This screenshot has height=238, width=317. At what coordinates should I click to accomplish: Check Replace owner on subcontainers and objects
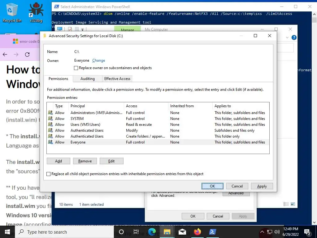76,68
